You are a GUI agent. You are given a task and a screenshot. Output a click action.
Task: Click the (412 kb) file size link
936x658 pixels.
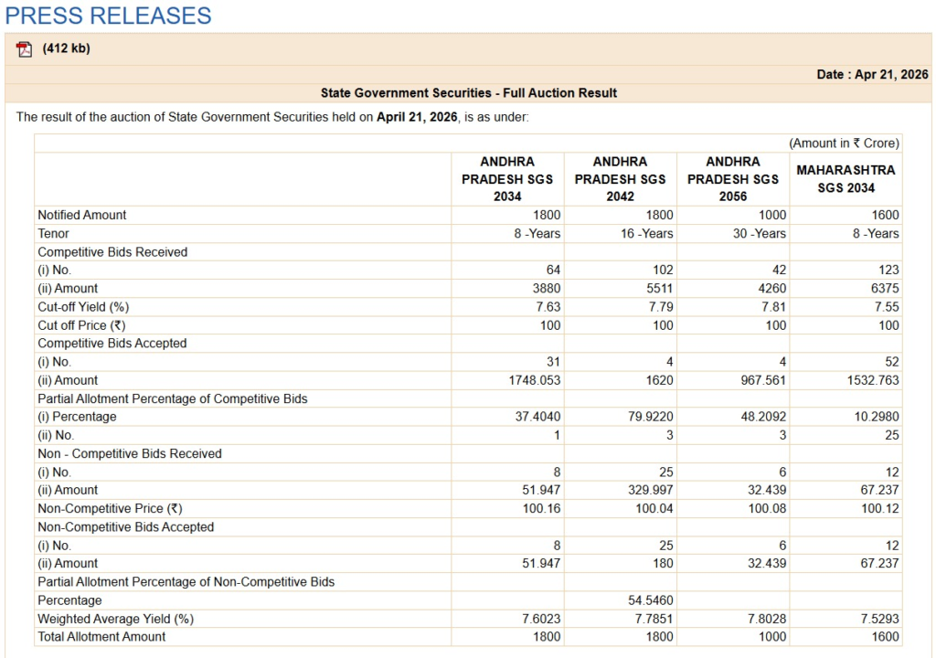coord(66,48)
